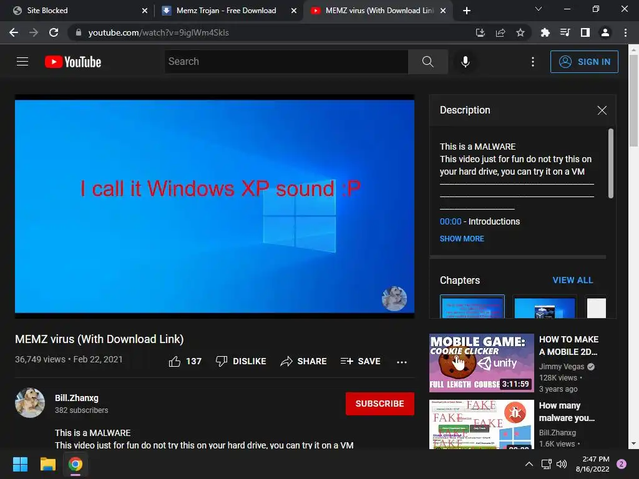The height and width of the screenshot is (479, 639).
Task: Open more actions ellipsis under video
Action: (402, 362)
